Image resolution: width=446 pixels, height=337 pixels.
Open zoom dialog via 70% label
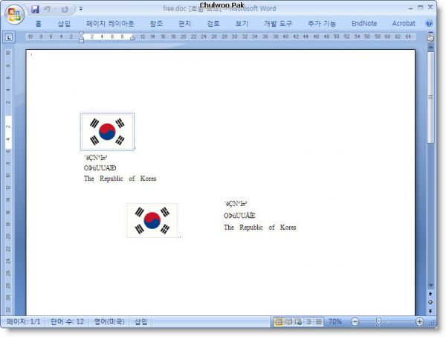click(335, 321)
